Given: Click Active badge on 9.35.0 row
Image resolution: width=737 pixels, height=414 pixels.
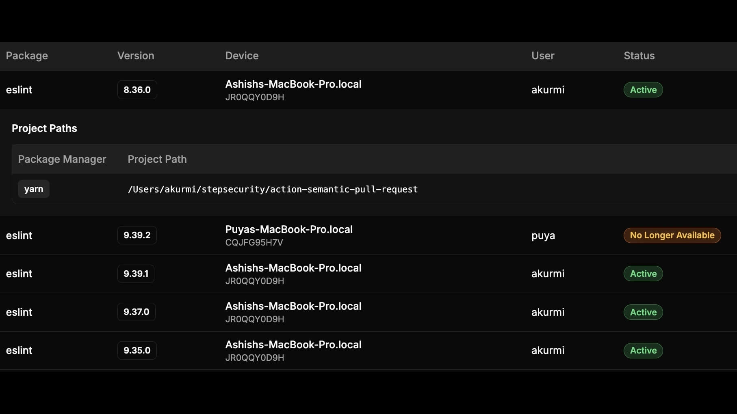Looking at the screenshot, I should [x=643, y=350].
